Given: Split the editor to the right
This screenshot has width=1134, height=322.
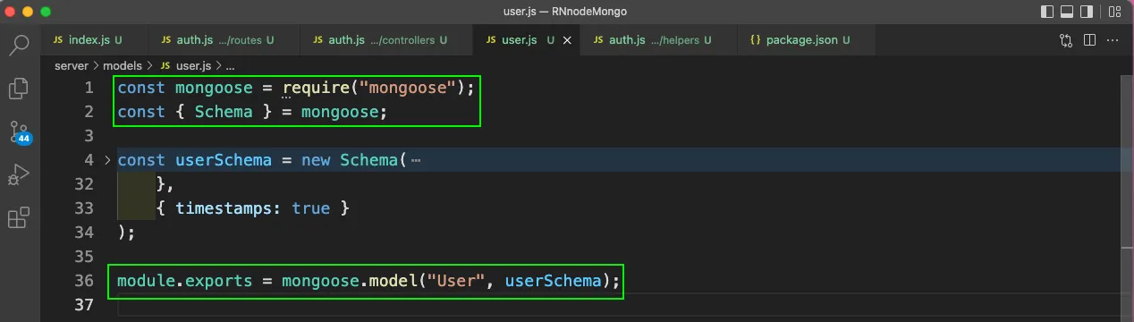Looking at the screenshot, I should point(1089,40).
